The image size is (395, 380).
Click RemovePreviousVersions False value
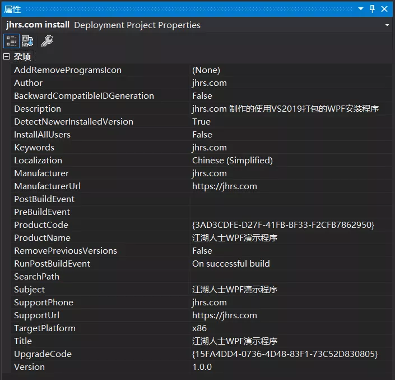pos(202,250)
